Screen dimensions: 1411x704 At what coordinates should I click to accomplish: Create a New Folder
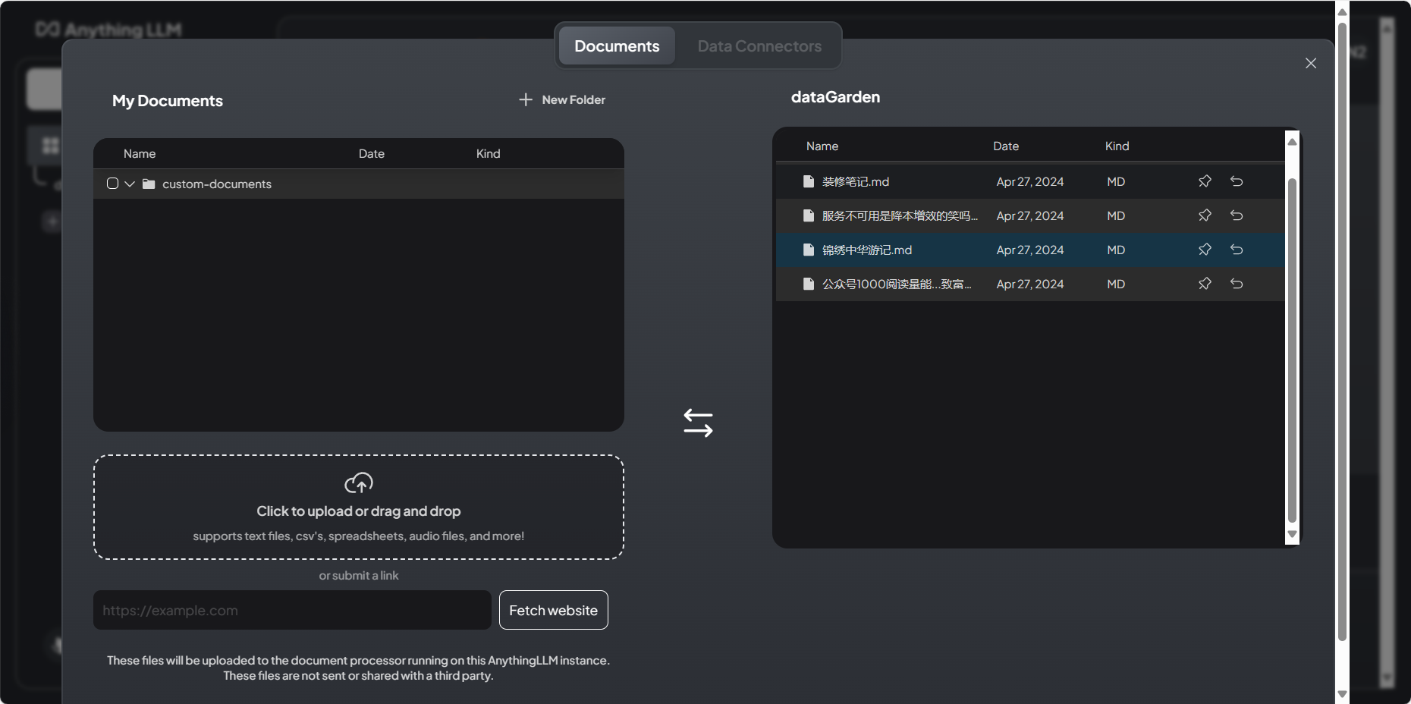pos(562,100)
